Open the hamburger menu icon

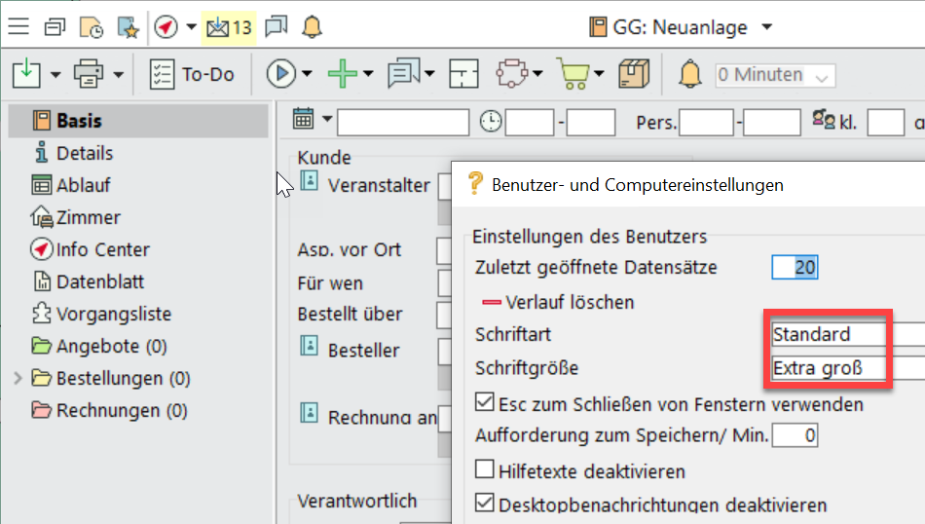click(18, 26)
